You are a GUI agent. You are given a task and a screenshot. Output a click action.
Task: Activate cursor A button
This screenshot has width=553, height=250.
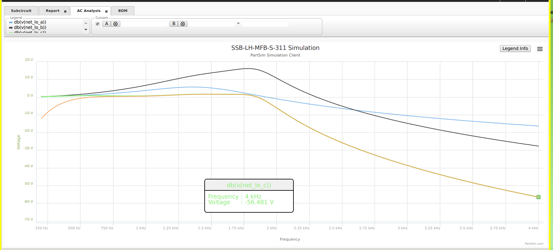tap(107, 24)
